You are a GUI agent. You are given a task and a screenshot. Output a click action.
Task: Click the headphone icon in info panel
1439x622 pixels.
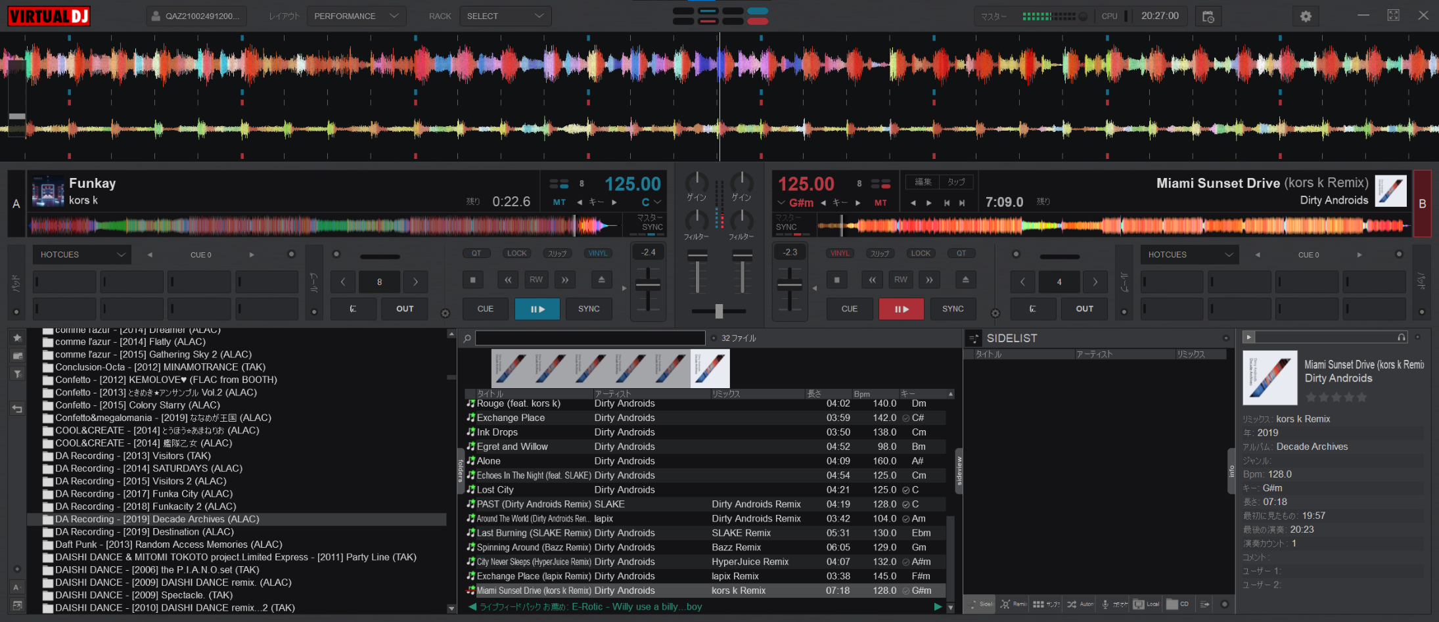point(1402,337)
